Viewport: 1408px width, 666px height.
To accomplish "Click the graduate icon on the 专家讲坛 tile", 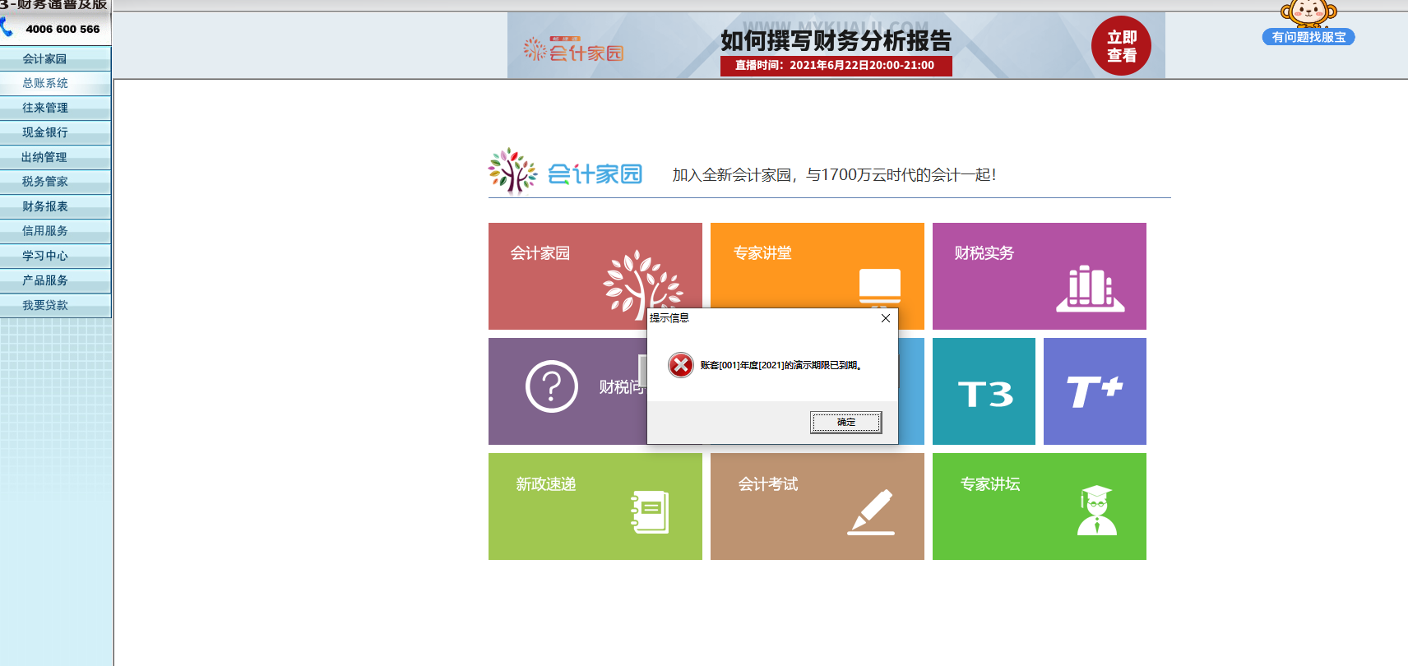I will click(1096, 511).
